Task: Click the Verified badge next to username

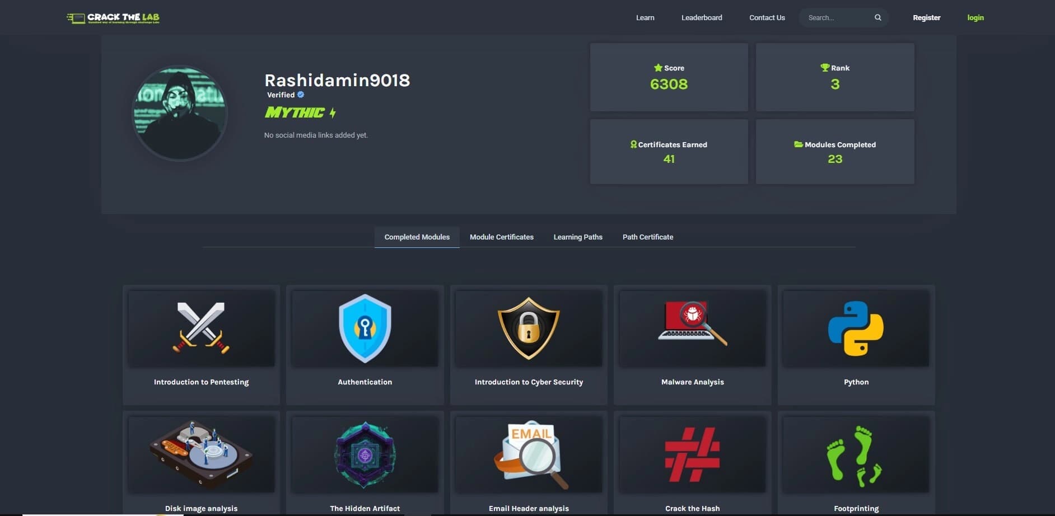Action: 301,95
